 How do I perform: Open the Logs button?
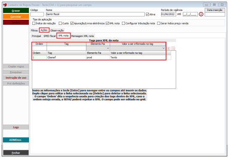tap(16, 127)
